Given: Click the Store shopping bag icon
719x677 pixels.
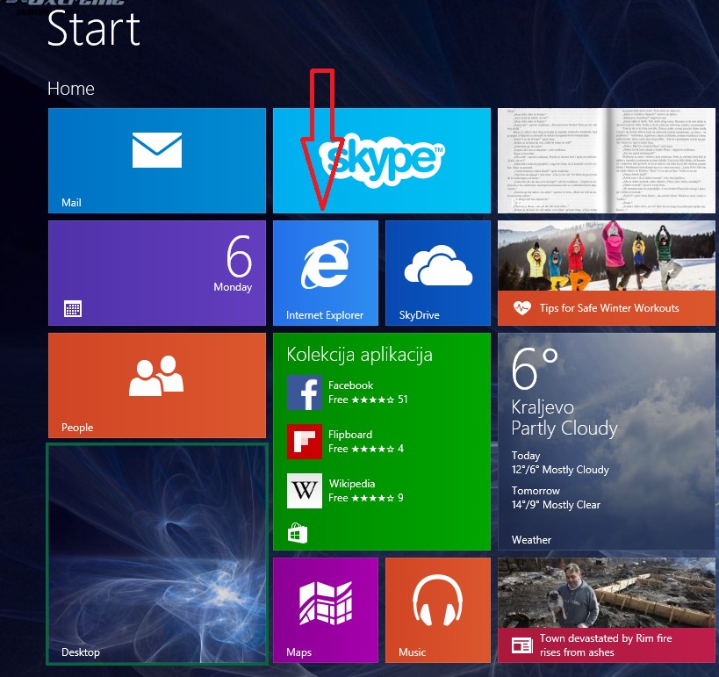Looking at the screenshot, I should [297, 534].
